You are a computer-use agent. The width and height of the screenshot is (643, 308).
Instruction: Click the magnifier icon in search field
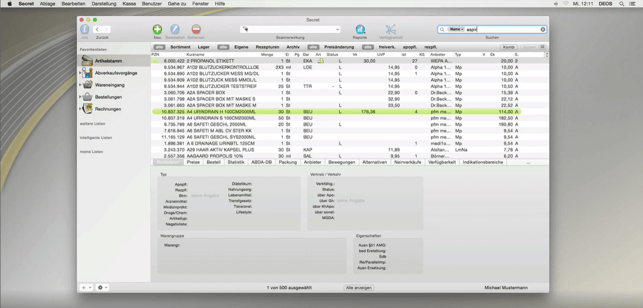coord(442,29)
